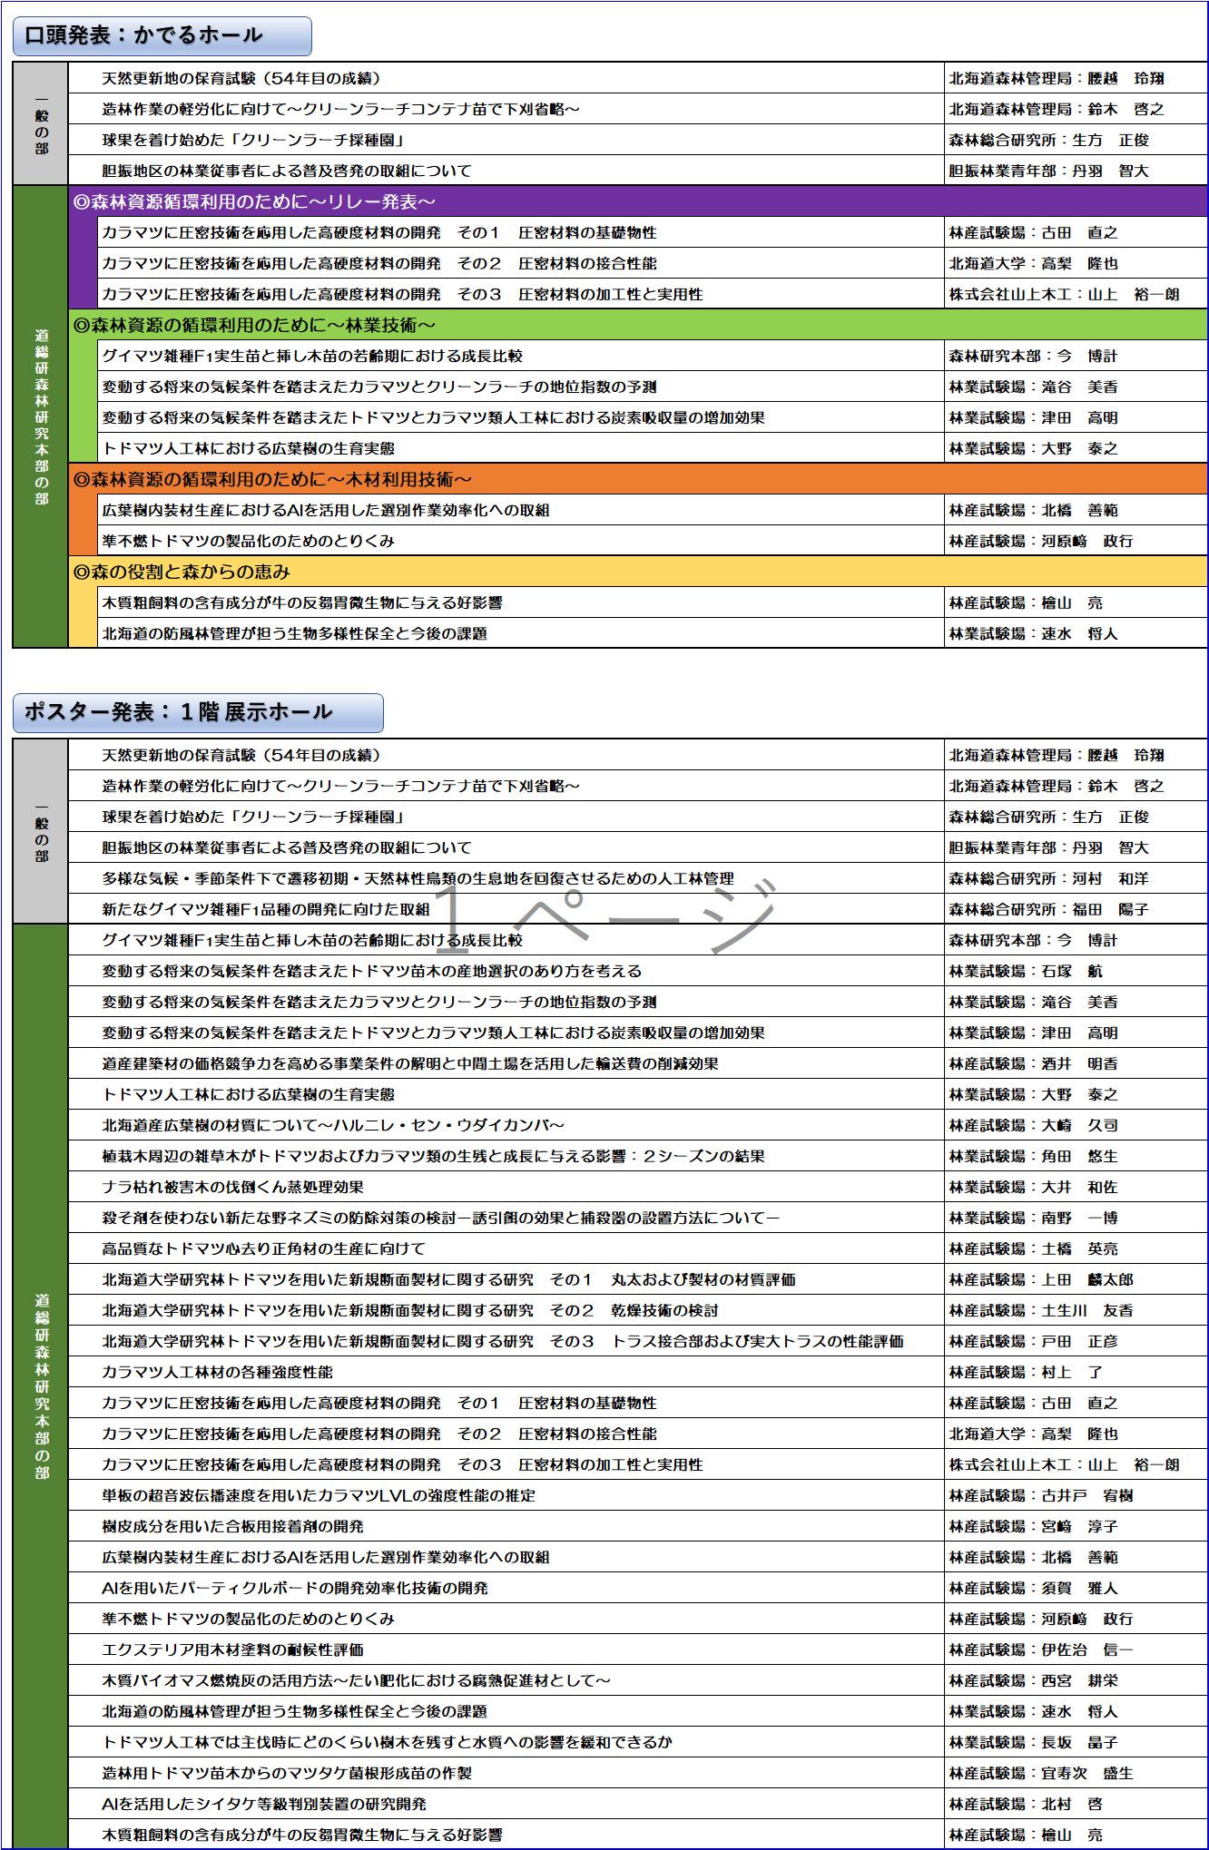Click AIを活用したシイタケ等級判別装置の研究開発 title
The width and height of the screenshot is (1209, 1850).
tap(263, 1804)
